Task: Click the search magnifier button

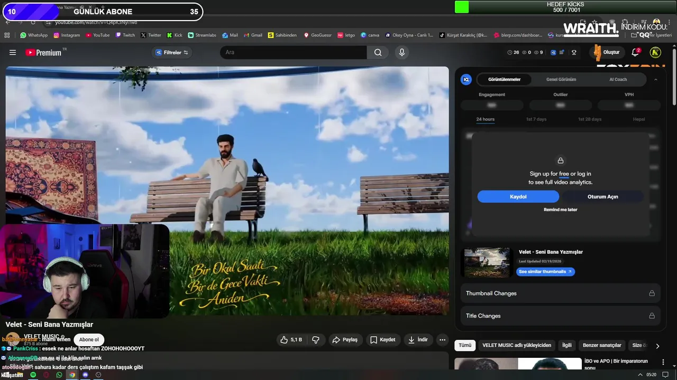Action: tap(378, 52)
